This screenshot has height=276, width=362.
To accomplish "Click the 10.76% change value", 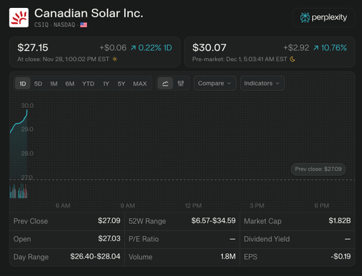I will [334, 48].
